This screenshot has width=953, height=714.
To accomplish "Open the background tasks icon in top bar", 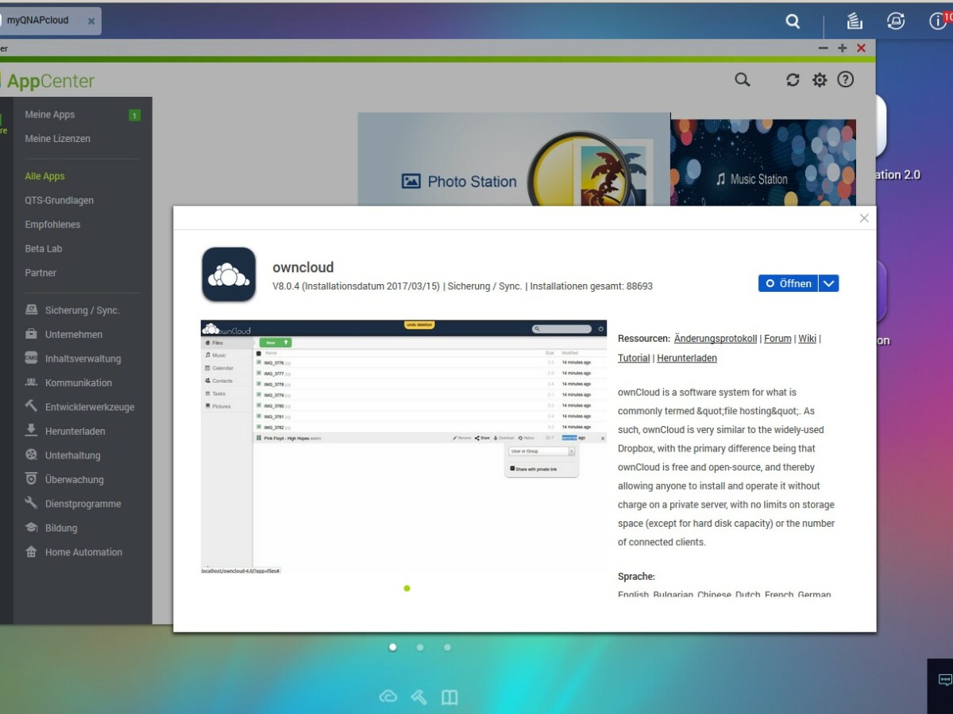I will tap(854, 21).
